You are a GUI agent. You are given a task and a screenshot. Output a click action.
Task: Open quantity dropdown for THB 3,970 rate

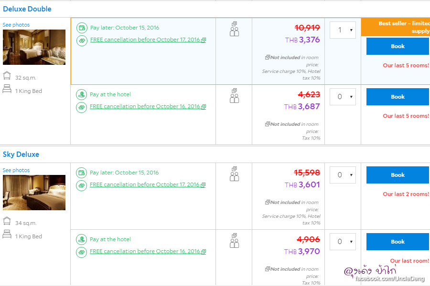coord(343,242)
